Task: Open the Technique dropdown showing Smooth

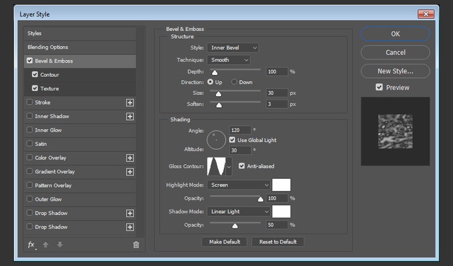Action: (228, 60)
